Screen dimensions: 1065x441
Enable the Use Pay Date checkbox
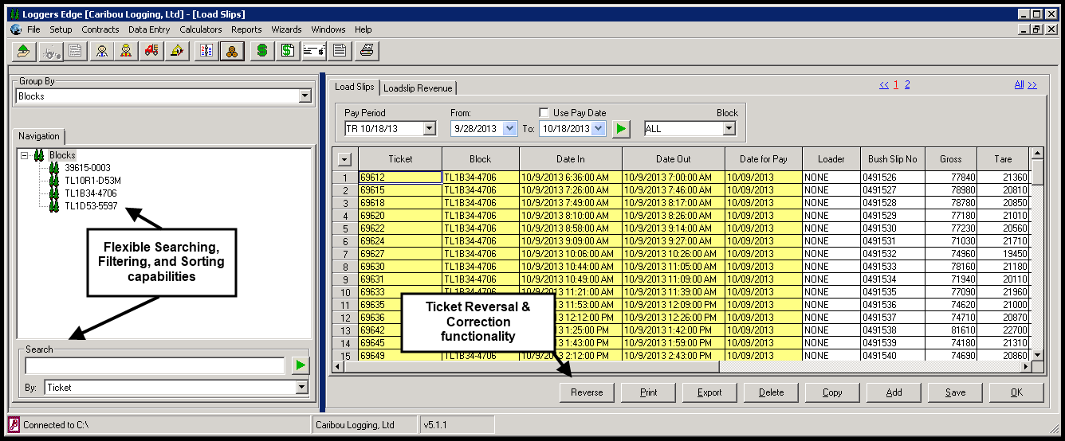544,113
